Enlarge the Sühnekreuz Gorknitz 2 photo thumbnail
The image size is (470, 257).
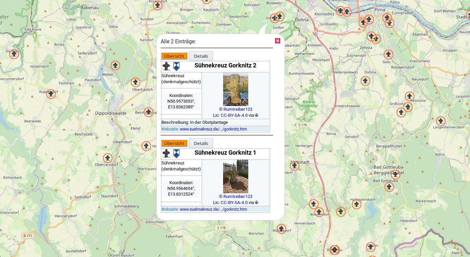(236, 89)
